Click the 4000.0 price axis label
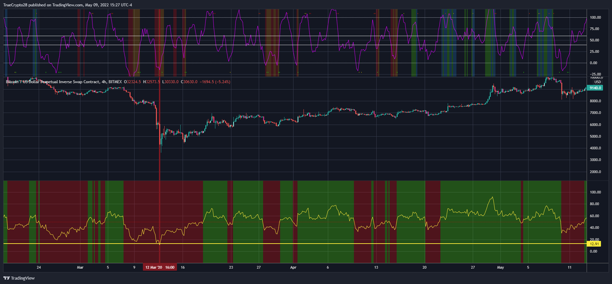 [596, 148]
